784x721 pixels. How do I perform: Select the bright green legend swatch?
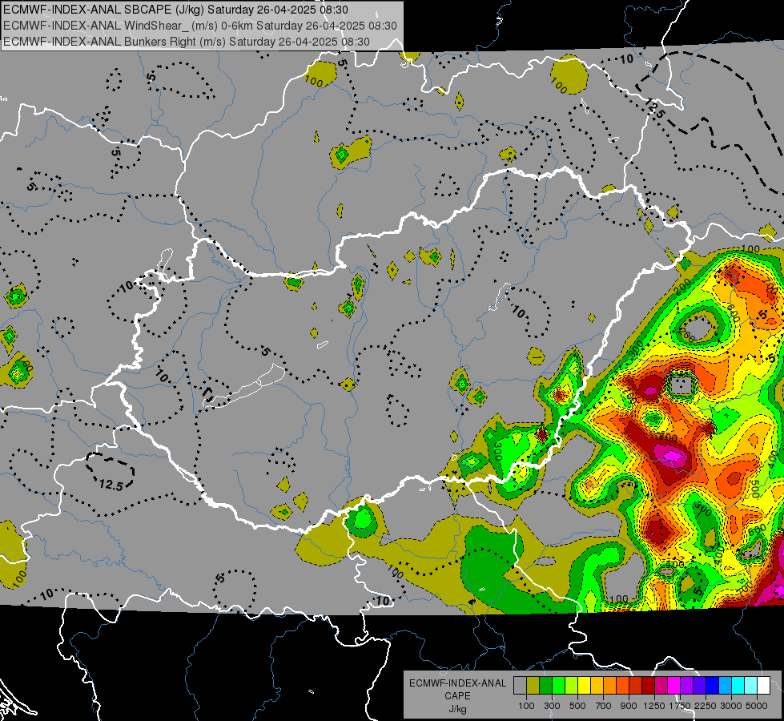[x=558, y=686]
